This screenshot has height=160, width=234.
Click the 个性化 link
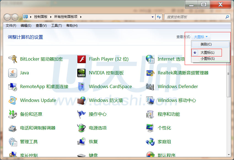click(x=164, y=128)
